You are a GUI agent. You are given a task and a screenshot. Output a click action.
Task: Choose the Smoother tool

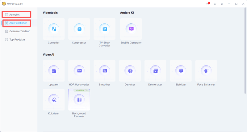pyautogui.click(x=104, y=71)
